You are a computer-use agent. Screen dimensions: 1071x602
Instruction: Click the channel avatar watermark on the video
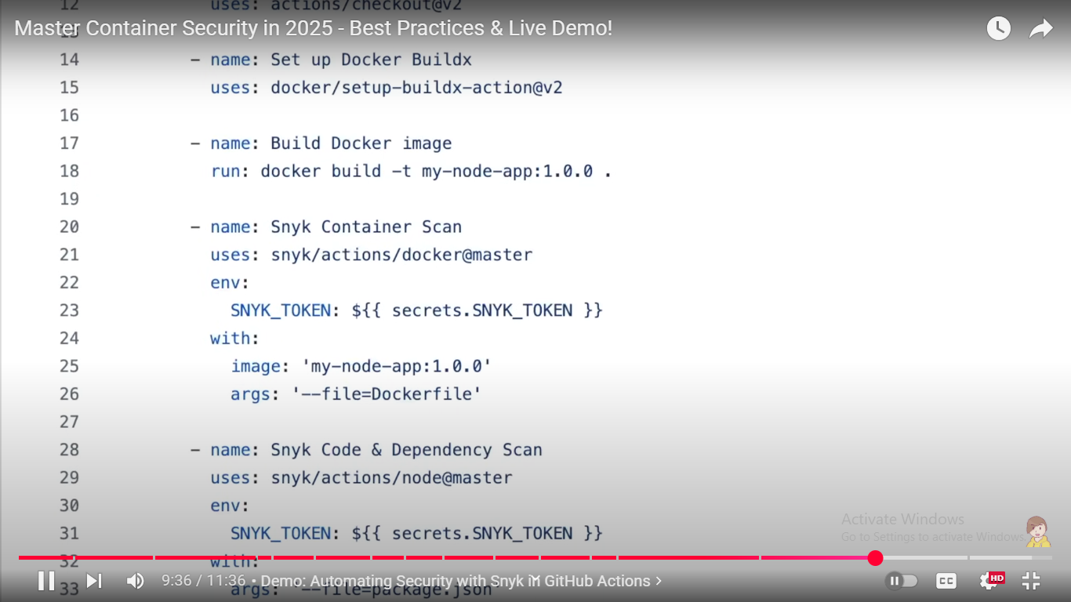point(1037,531)
